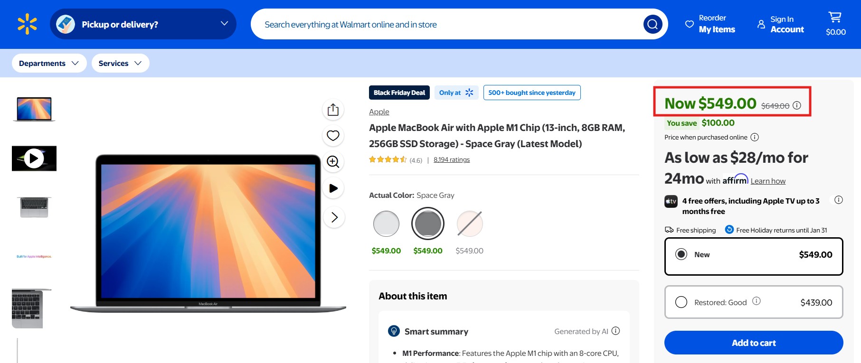Open the shopping cart icon
861x363 pixels.
(834, 18)
